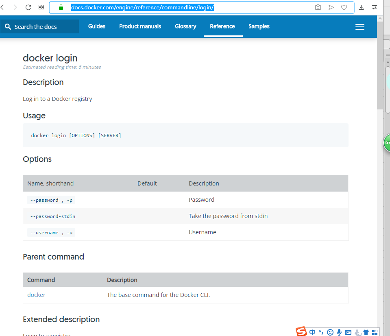Open the Sogou soft keyboard

coord(348,332)
